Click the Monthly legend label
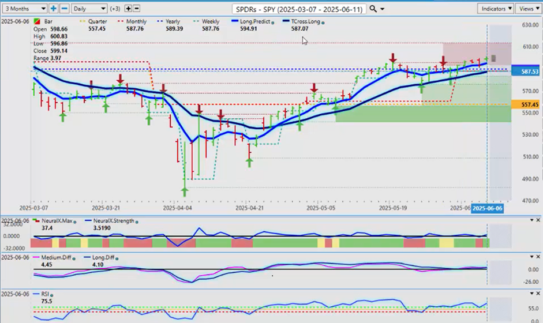This screenshot has width=543, height=323. click(x=136, y=21)
